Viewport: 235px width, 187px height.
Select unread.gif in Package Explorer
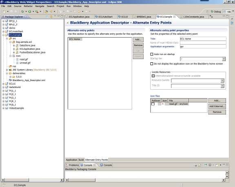[25, 63]
